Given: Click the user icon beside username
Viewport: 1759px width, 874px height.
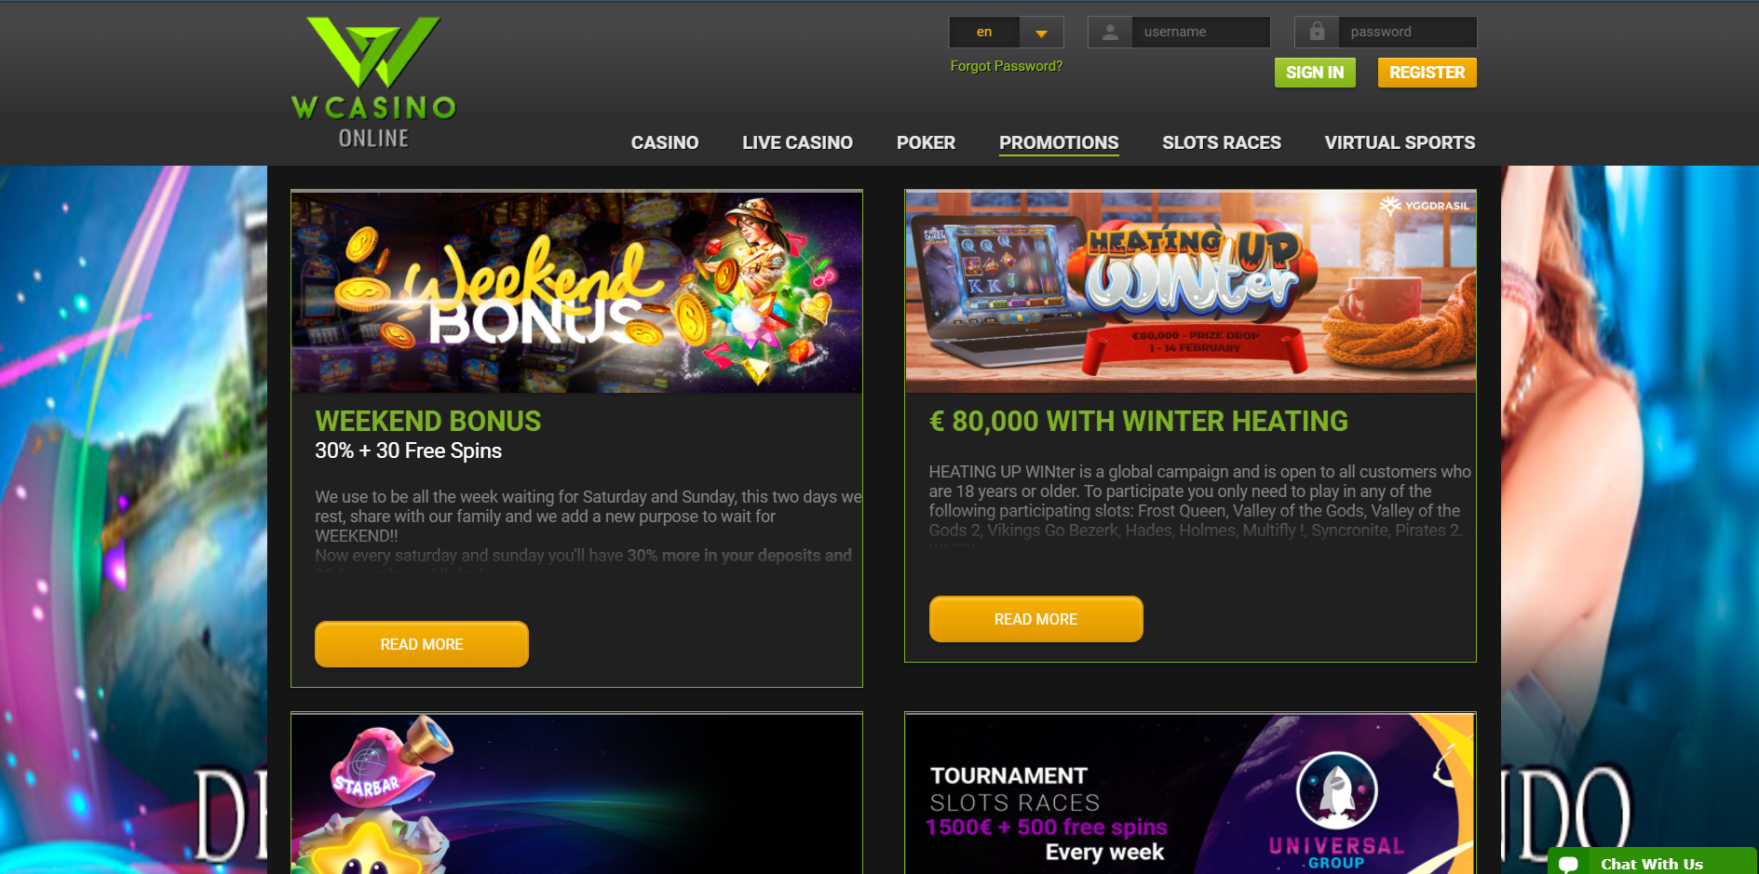Looking at the screenshot, I should tap(1110, 32).
